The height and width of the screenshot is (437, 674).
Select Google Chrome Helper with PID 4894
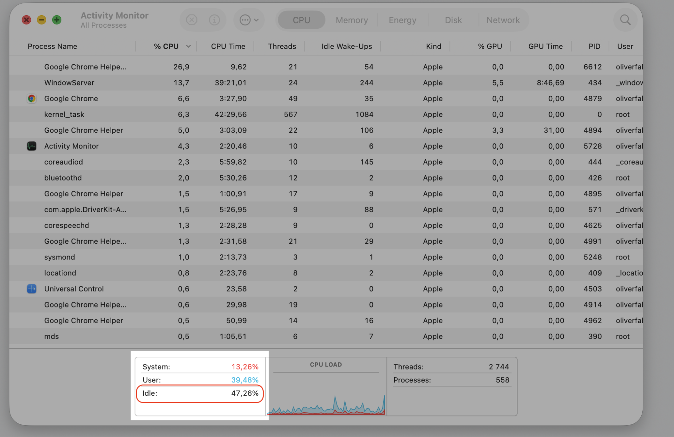[x=326, y=130]
